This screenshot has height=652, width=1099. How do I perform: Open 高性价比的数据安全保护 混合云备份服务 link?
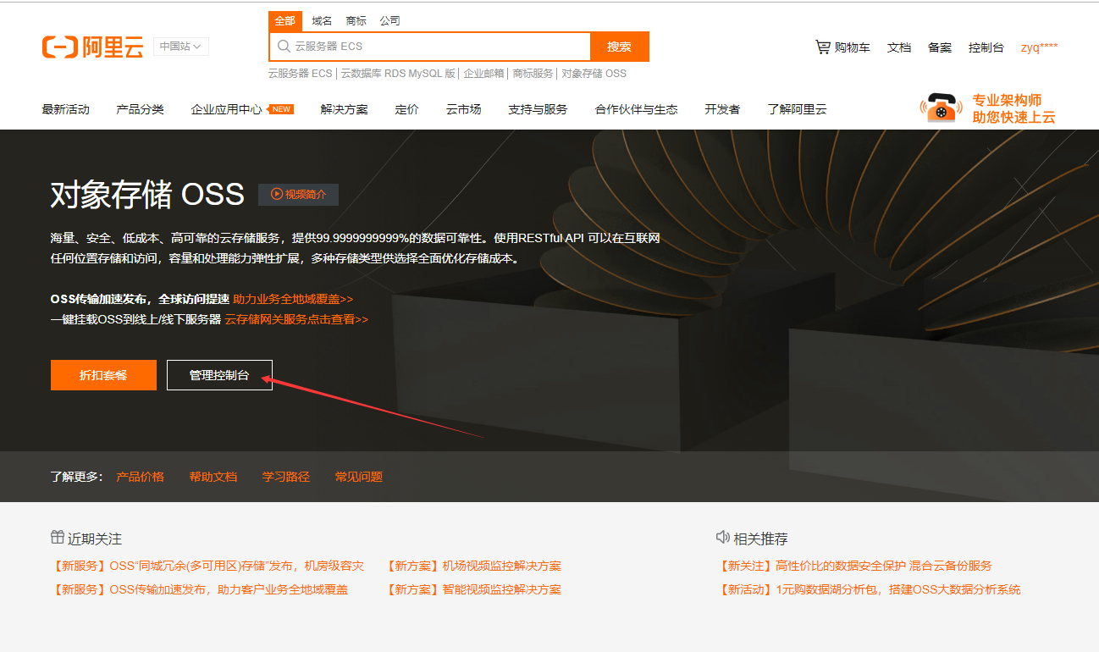(x=854, y=566)
